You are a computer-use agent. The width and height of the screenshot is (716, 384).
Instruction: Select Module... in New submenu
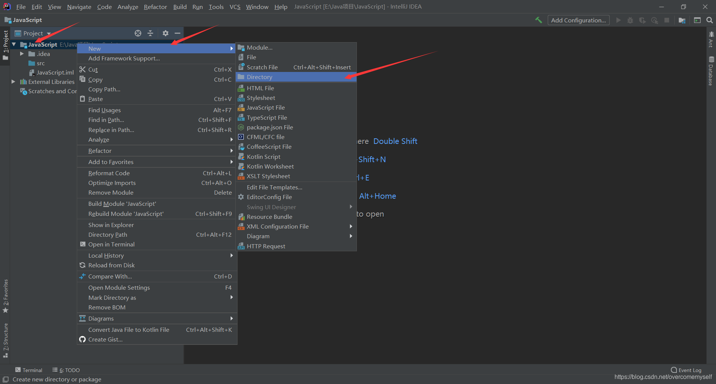(296, 47)
